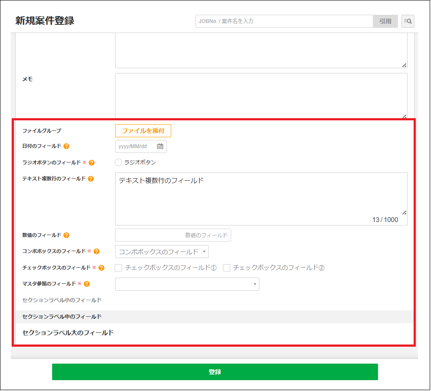This screenshot has width=431, height=391.
Task: Check the チェックボックスのフィールド① checkbox
Action: (x=119, y=268)
